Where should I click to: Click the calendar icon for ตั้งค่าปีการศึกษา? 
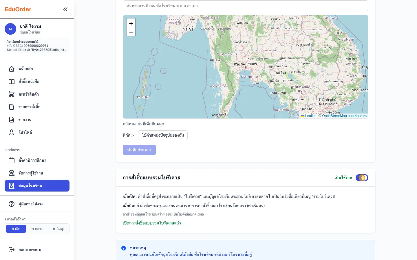[12, 160]
